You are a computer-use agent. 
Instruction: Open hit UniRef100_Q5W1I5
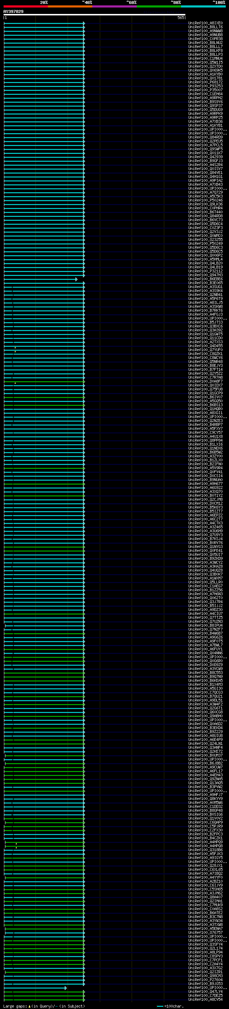pos(205,63)
